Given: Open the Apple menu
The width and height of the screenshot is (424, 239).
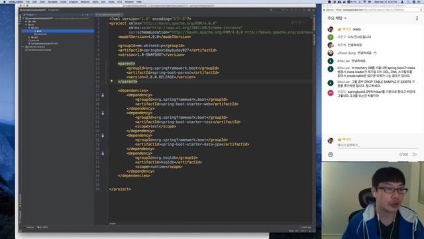Looking at the screenshot, I should coord(4,1).
